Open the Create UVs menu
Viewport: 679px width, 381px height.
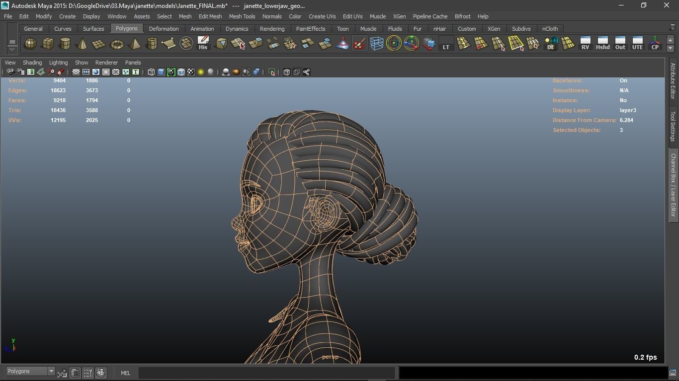[322, 16]
